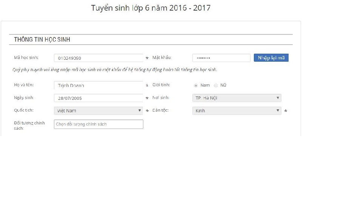
Task: Click the Giới tính label
Action: [x=161, y=85]
